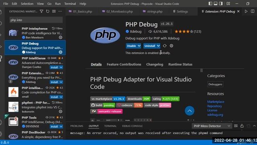Run the file with the play icon
Image resolution: width=257 pixels, height=145 pixels.
[x=246, y=11]
